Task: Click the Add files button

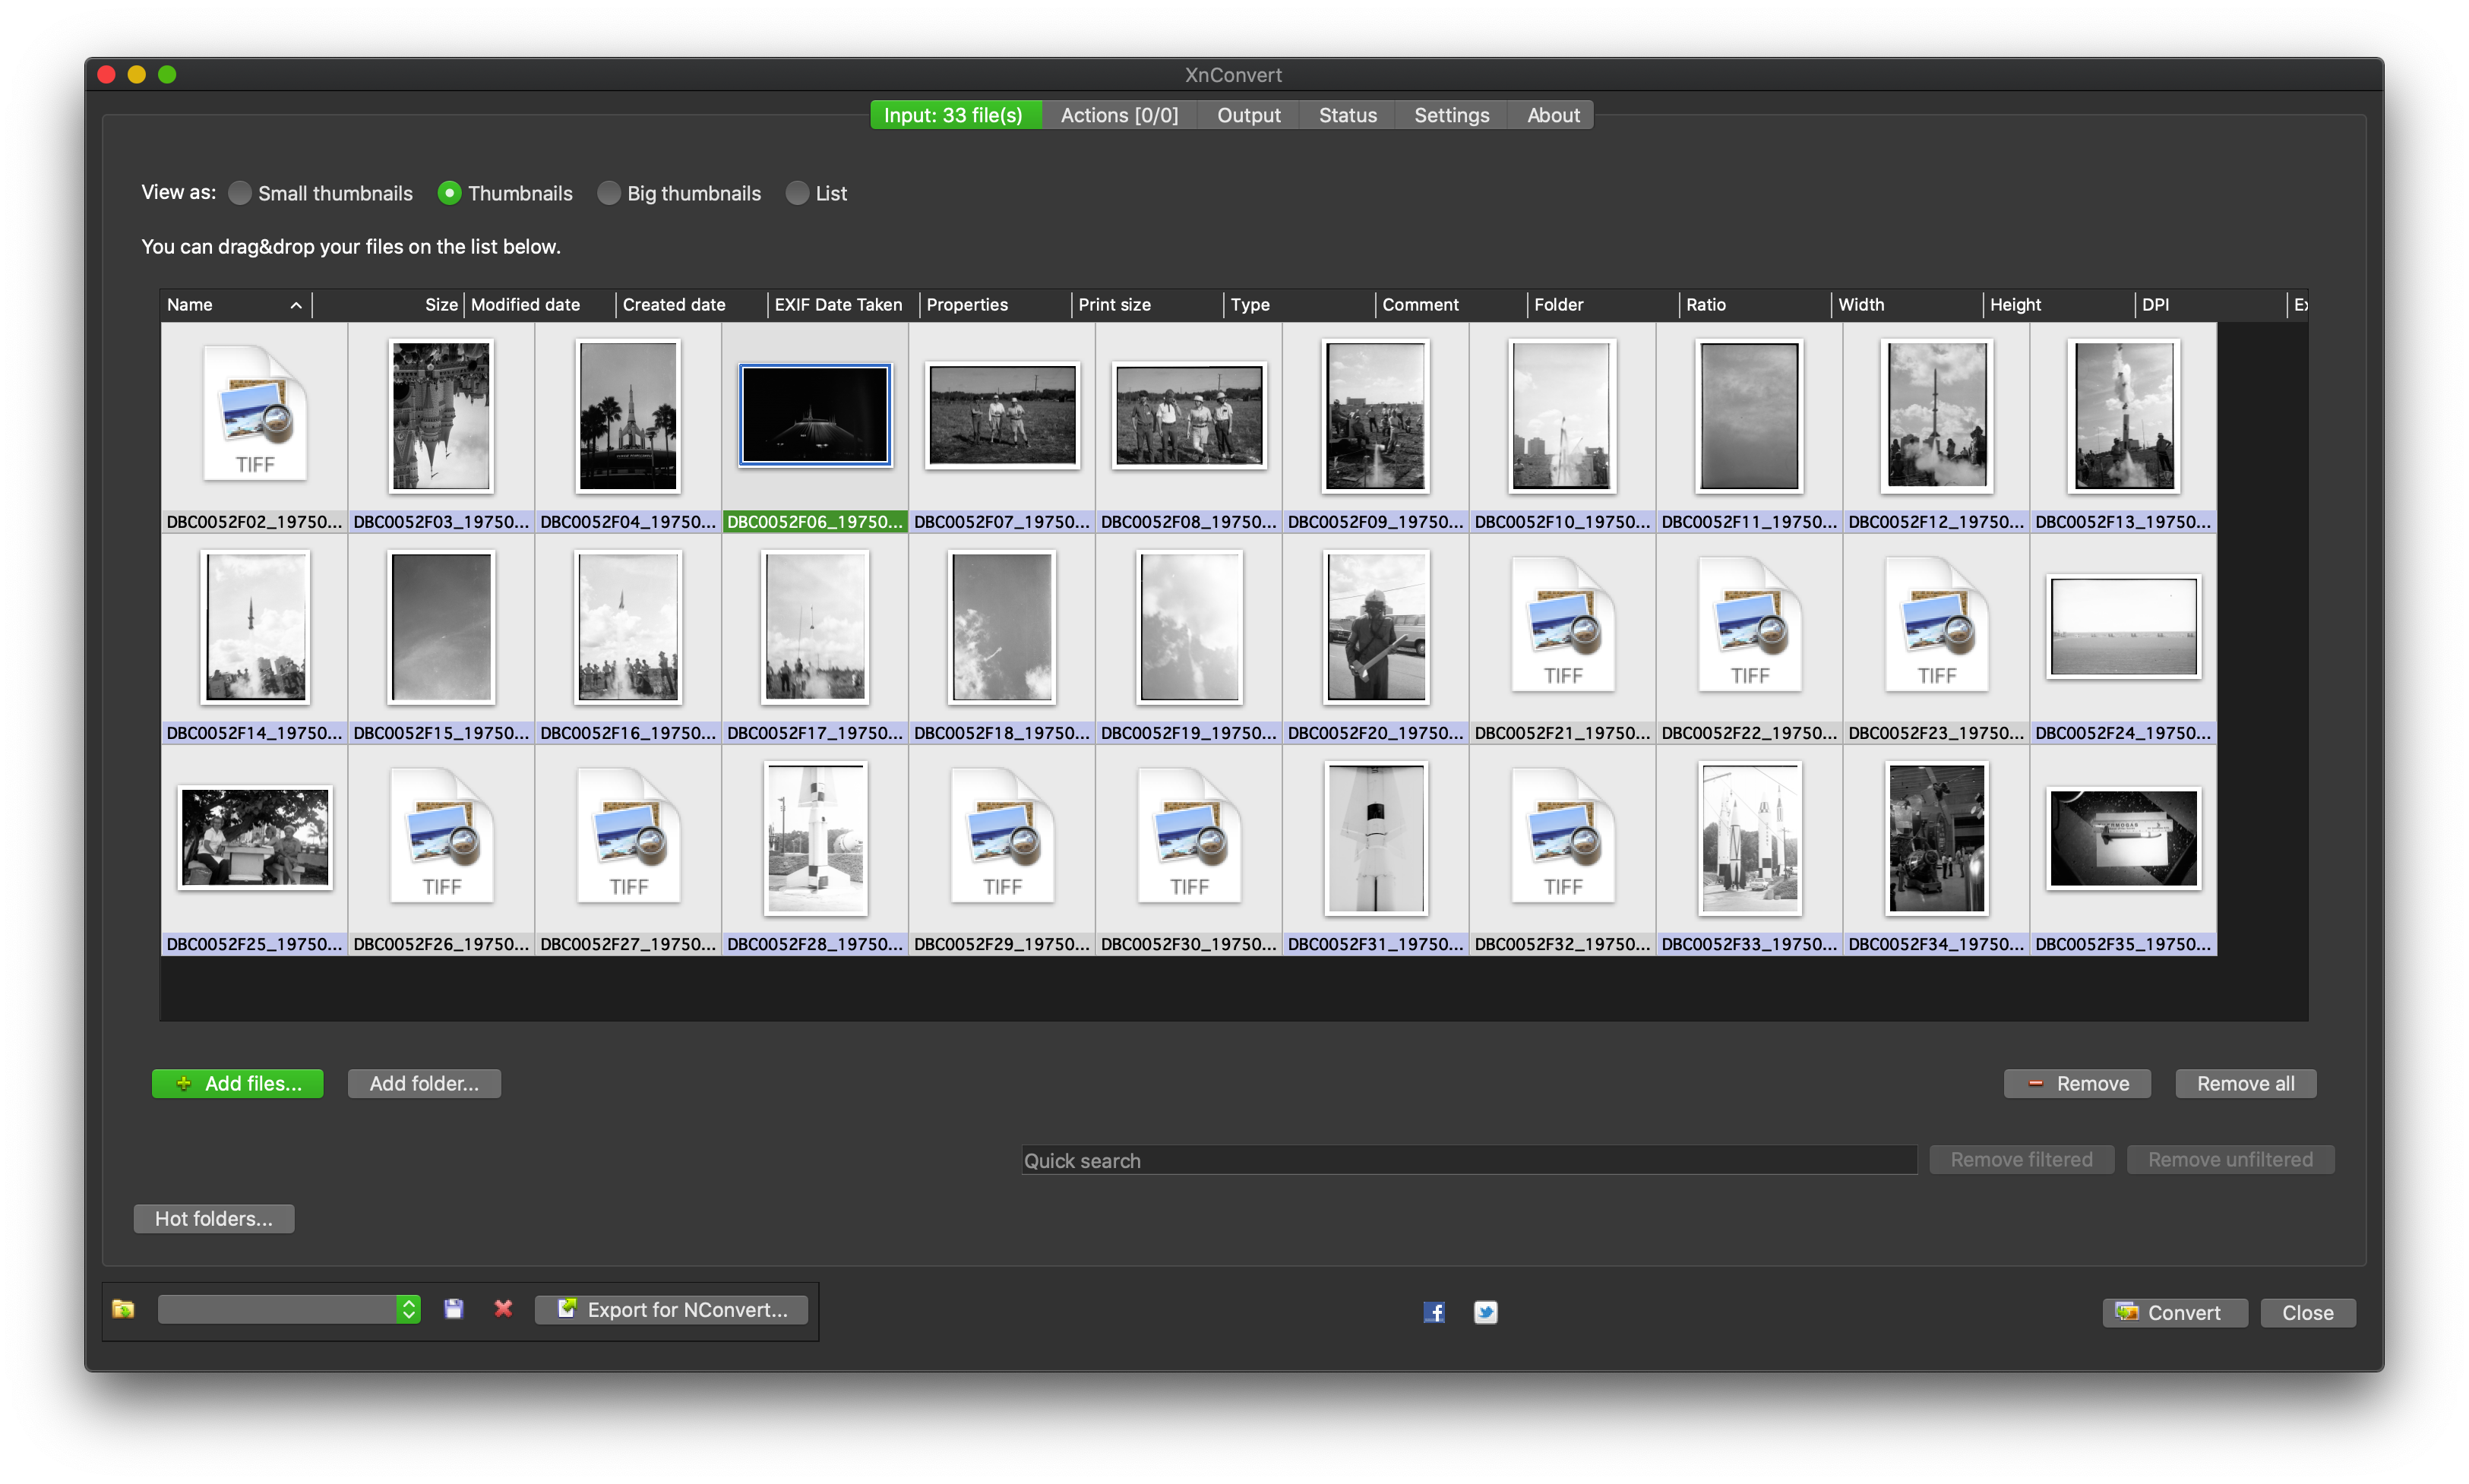Action: point(238,1084)
